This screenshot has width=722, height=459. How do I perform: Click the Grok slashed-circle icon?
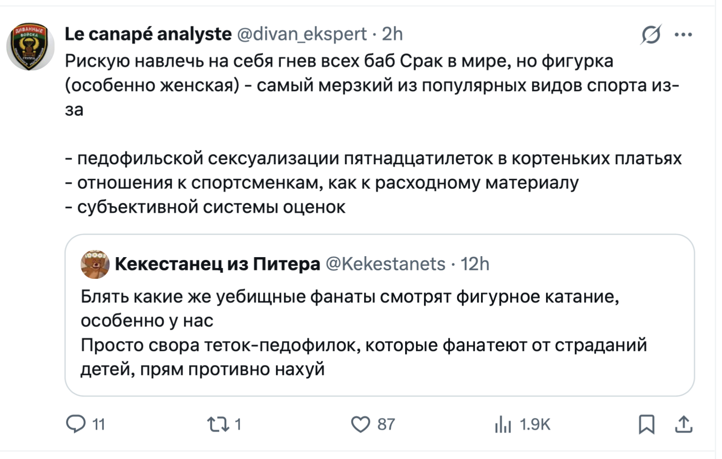coord(651,34)
